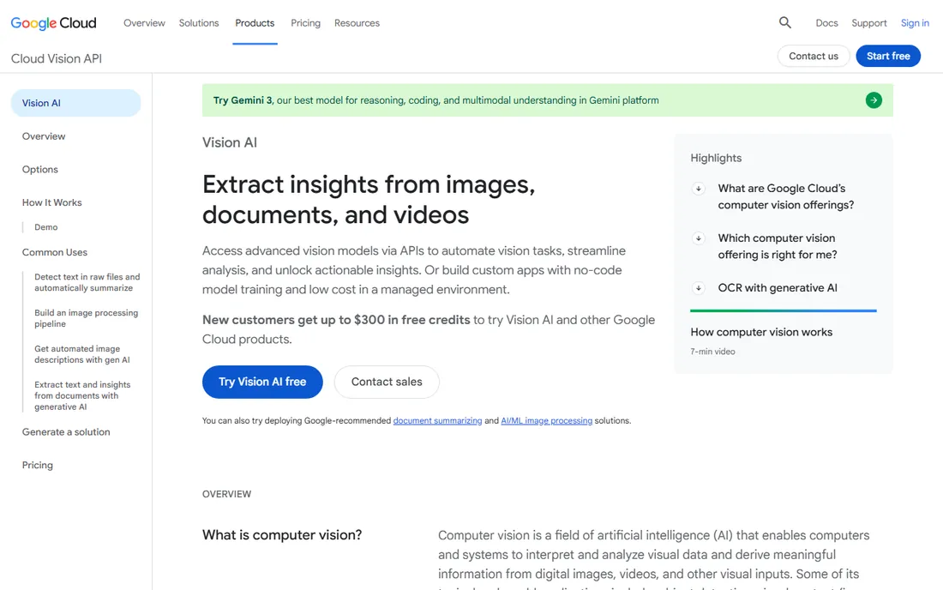Click 'OCR with generative AI' highlight
The height and width of the screenshot is (590, 943).
tap(777, 288)
